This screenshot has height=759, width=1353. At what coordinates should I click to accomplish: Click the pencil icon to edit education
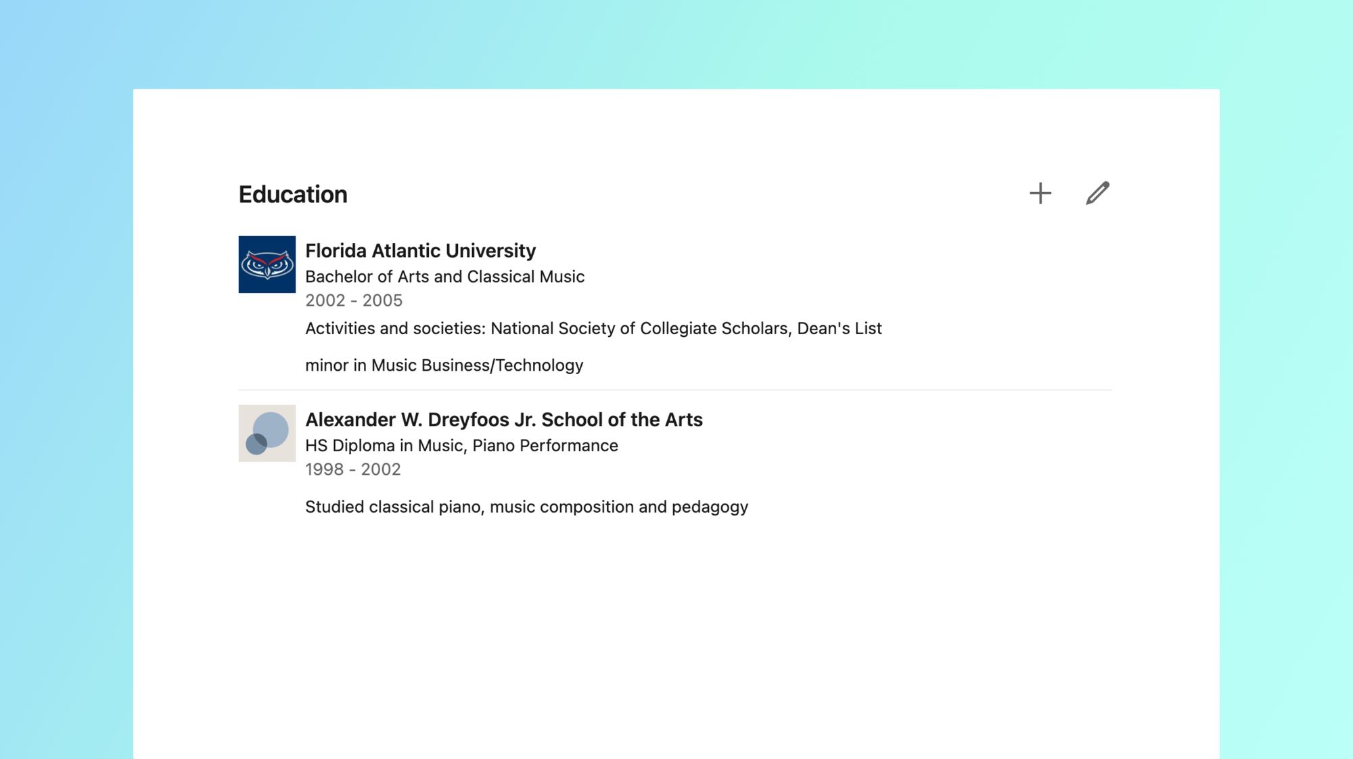point(1097,193)
